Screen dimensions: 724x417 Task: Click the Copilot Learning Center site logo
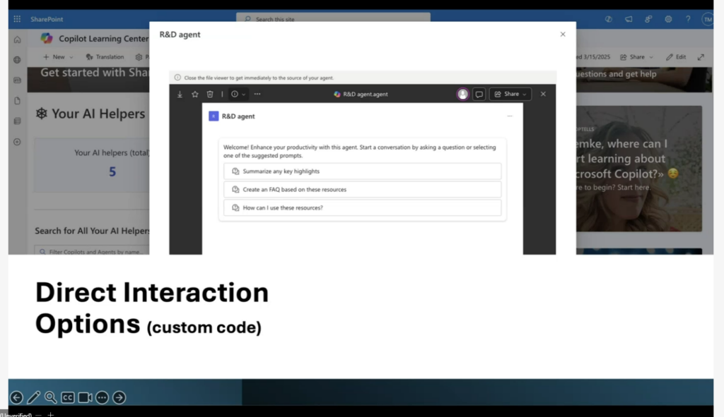point(46,38)
